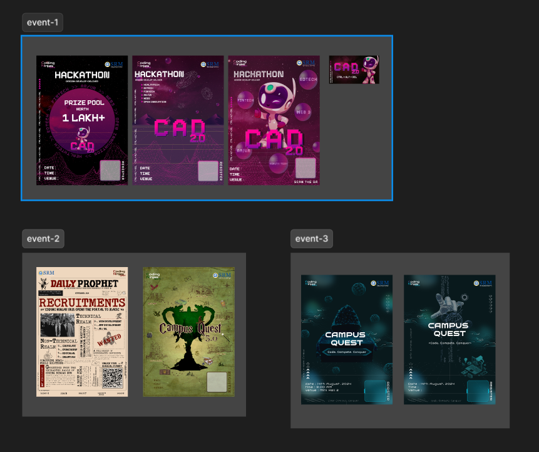Select the Campus Quest hooded hacker poster

(x=347, y=339)
